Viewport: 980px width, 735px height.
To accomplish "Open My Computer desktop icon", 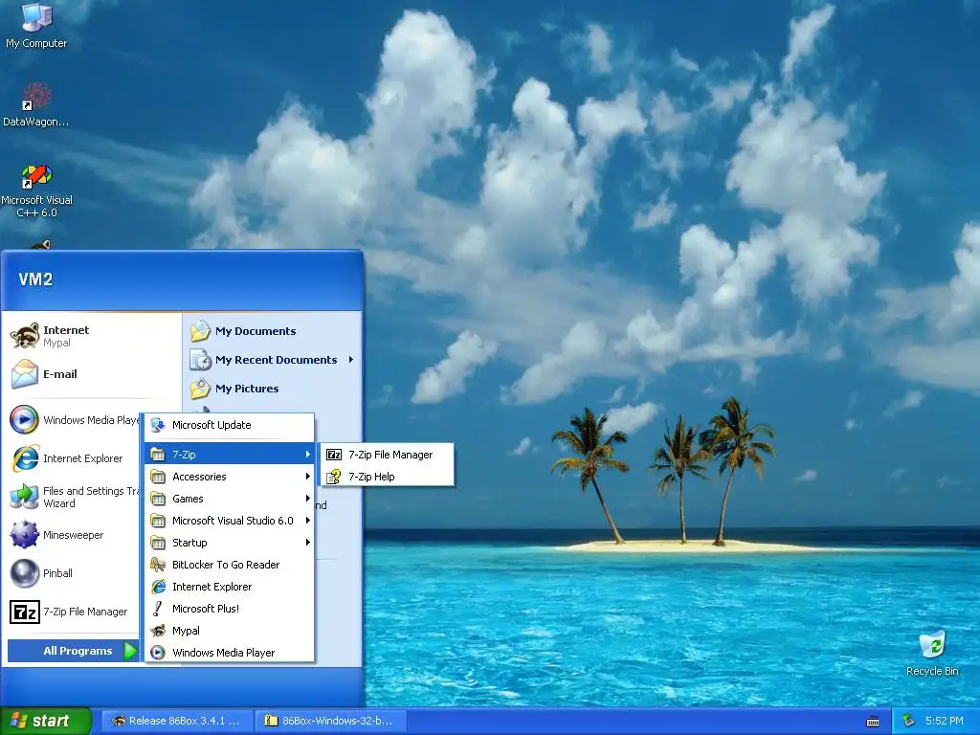I will 36,25.
